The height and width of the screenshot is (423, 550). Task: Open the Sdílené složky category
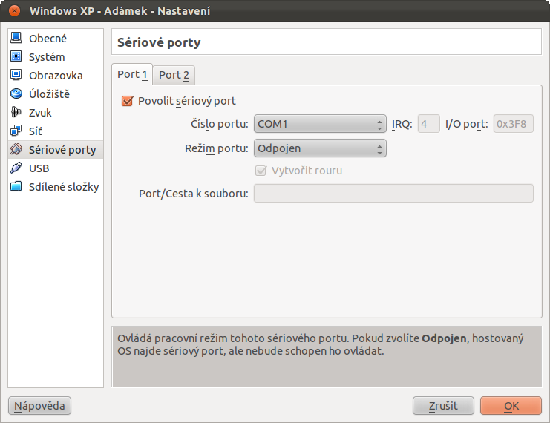click(x=56, y=186)
